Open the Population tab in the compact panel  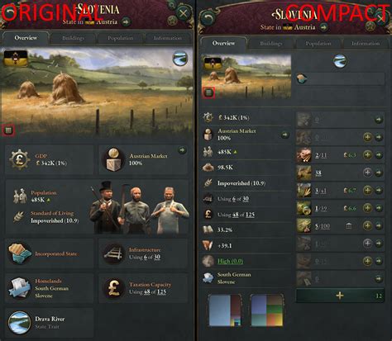click(x=318, y=44)
